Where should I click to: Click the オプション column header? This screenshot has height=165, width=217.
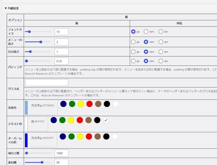pyautogui.click(x=15, y=20)
